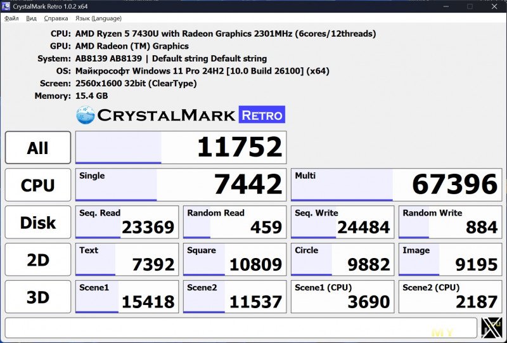Open the Вид menu

point(31,18)
